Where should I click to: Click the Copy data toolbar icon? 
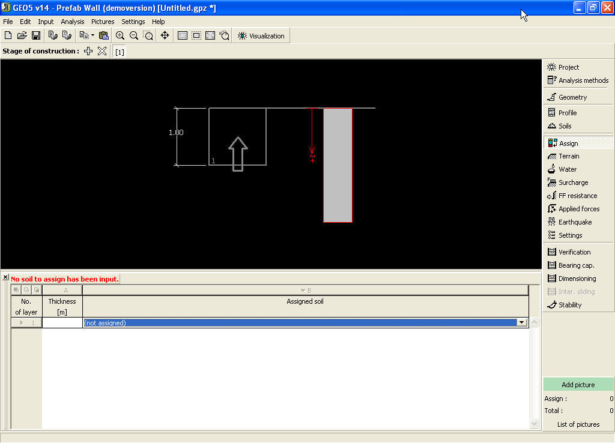(84, 35)
